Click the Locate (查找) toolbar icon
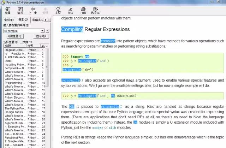 point(20,11)
